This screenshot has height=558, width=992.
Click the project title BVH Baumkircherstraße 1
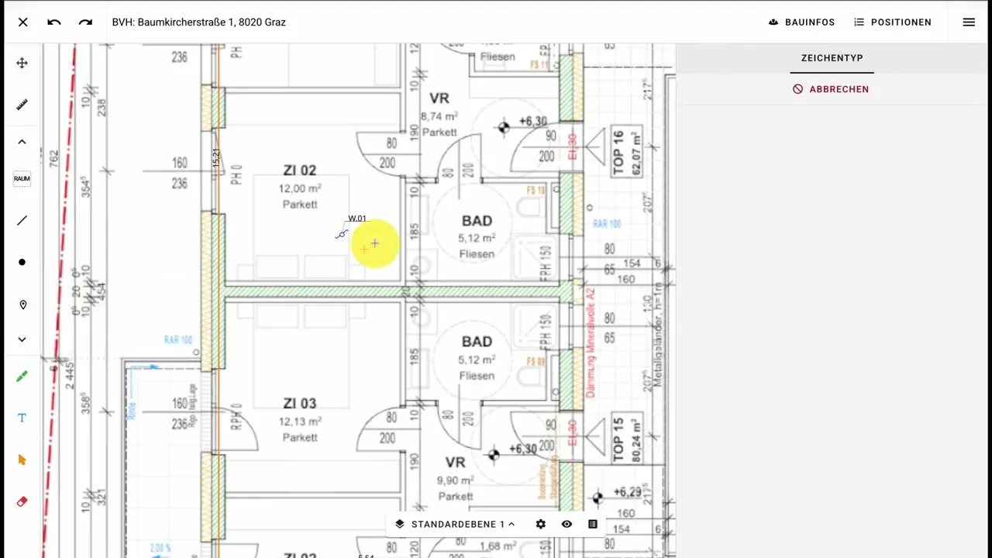point(199,22)
